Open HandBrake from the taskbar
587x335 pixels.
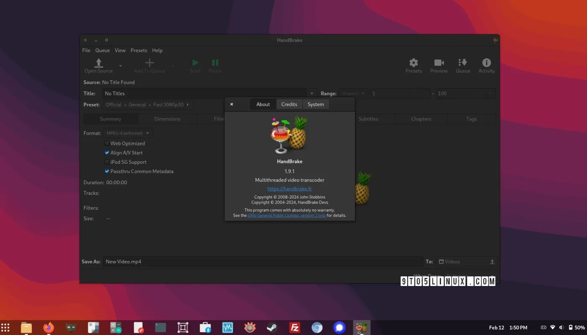tap(361, 327)
